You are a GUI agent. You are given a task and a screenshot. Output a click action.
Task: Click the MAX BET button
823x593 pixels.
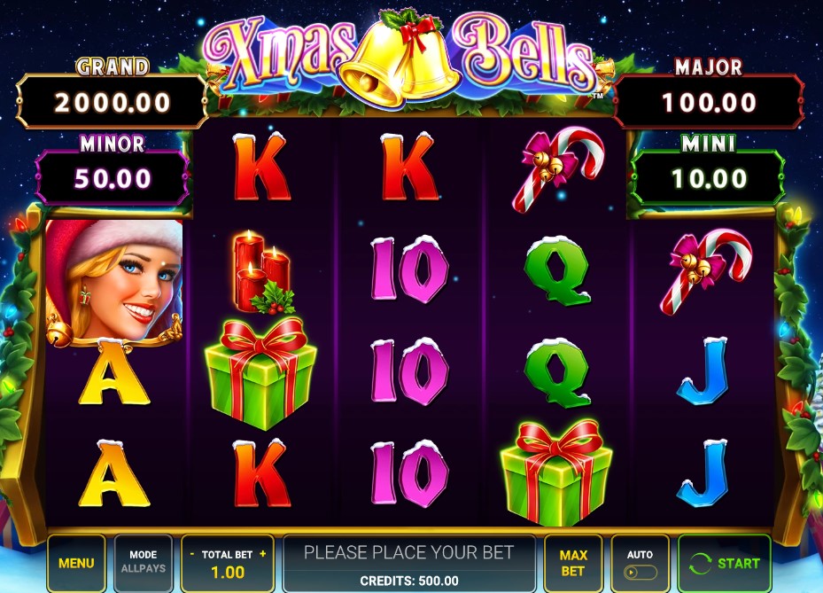tap(573, 563)
